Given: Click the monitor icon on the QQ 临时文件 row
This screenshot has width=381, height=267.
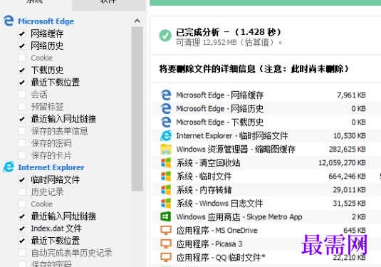Looking at the screenshot, I should coord(166,257).
